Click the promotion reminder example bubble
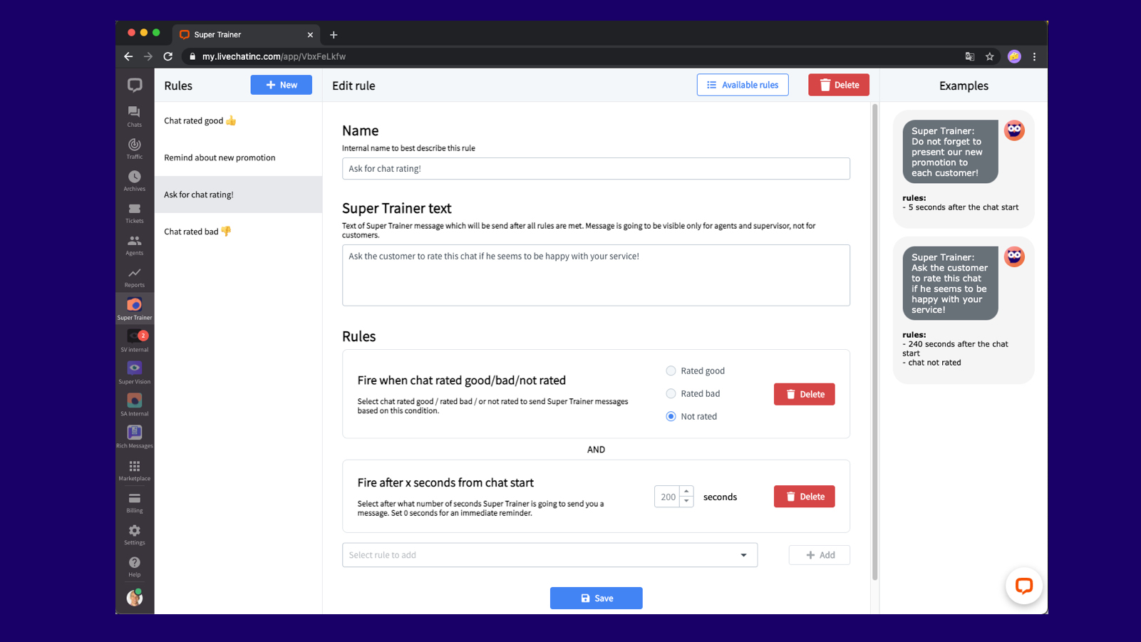 point(950,152)
